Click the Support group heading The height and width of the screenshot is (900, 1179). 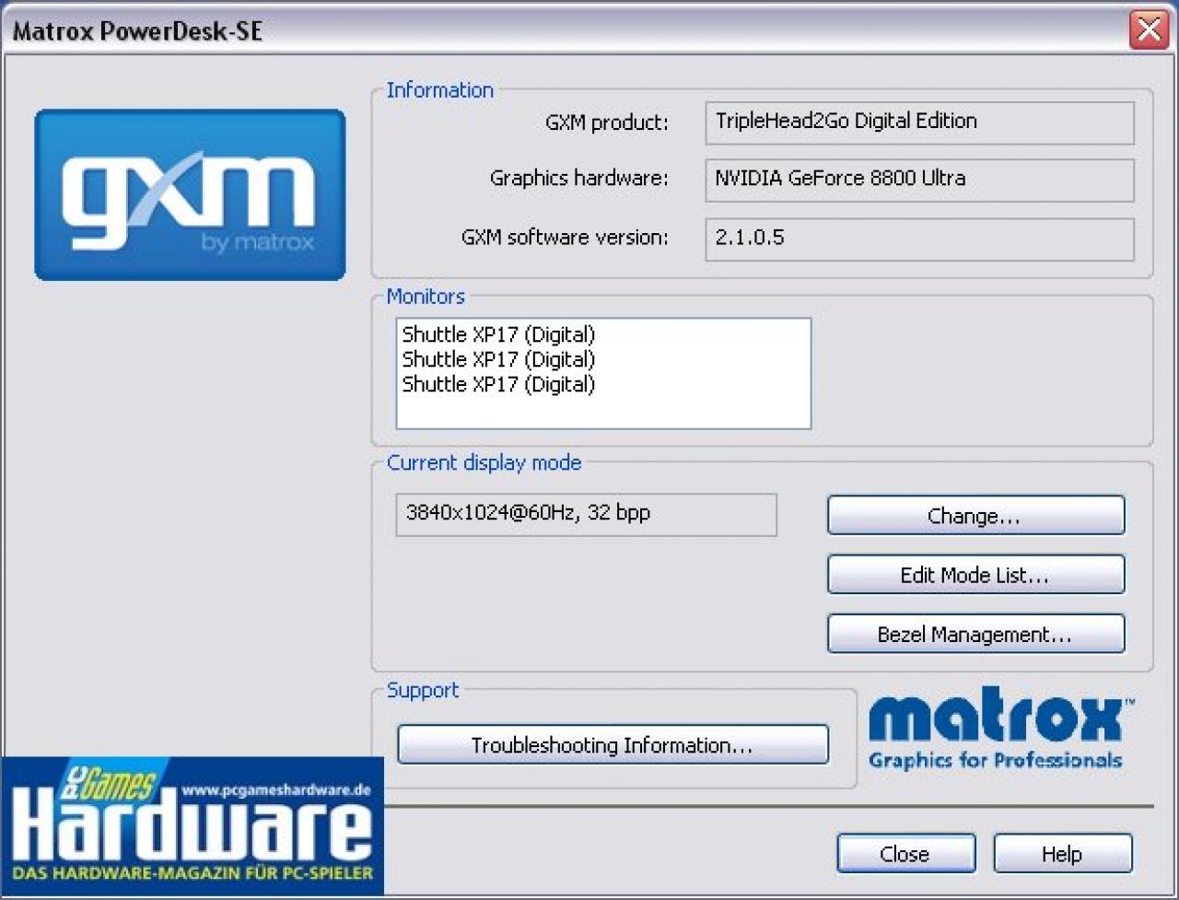pyautogui.click(x=423, y=691)
